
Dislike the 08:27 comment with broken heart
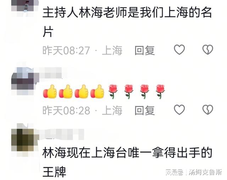[207, 50]
